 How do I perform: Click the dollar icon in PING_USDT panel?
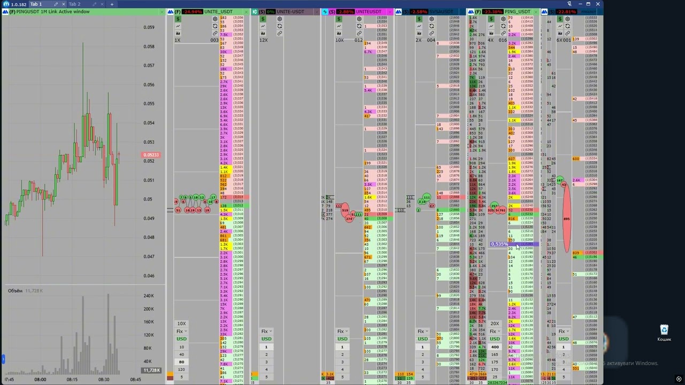pyautogui.click(x=491, y=19)
